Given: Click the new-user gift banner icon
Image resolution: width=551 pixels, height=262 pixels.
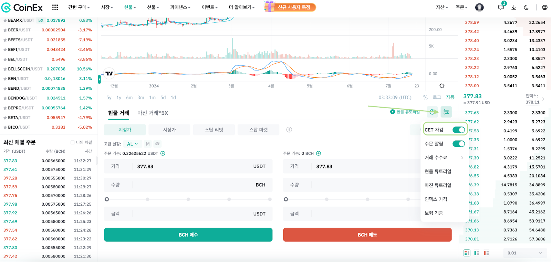Looking at the screenshot, I should coord(269,6).
